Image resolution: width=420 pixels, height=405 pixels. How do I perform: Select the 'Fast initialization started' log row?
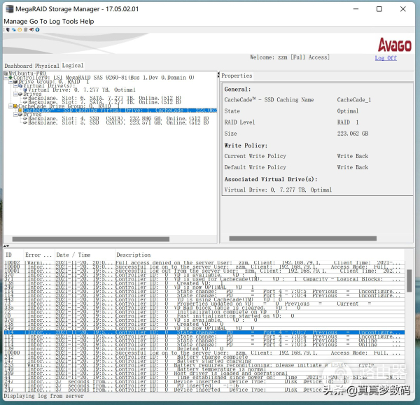(x=204, y=316)
